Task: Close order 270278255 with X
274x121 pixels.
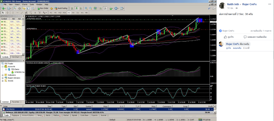Action: 212,109
